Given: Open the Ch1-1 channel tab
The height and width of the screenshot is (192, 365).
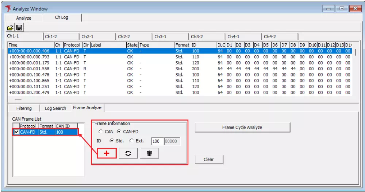Looking at the screenshot, I should tap(25, 36).
